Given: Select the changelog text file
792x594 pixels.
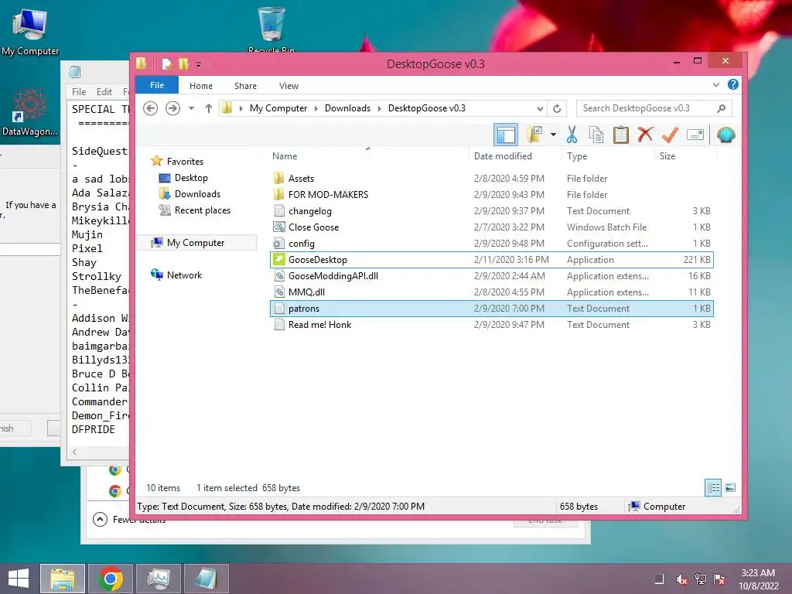Looking at the screenshot, I should tap(492, 210).
